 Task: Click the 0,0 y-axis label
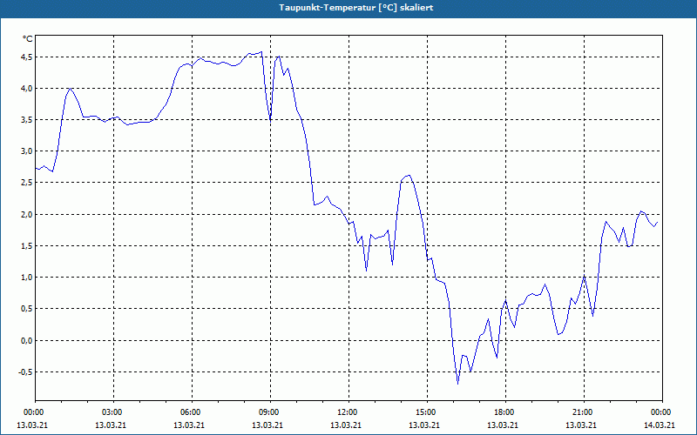(27, 340)
